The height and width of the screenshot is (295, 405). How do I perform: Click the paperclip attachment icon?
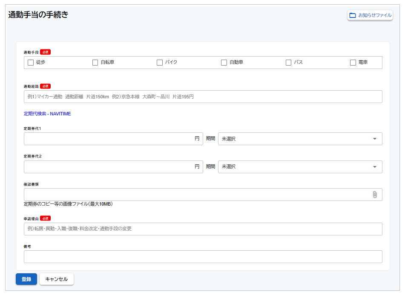[375, 195]
